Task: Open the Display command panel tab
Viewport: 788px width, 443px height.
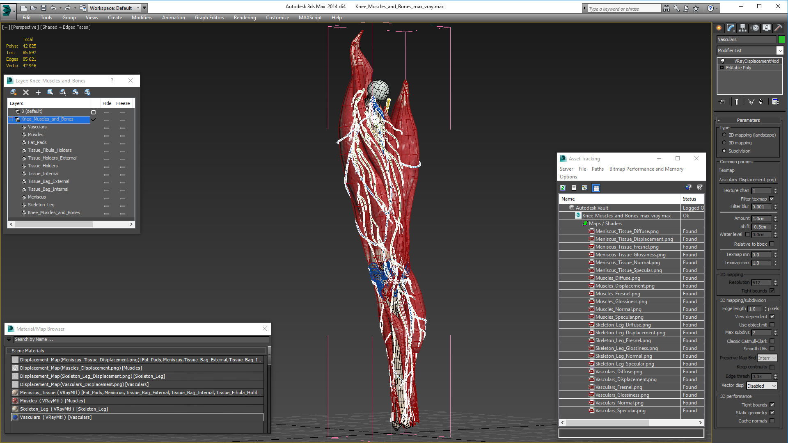Action: (766, 28)
